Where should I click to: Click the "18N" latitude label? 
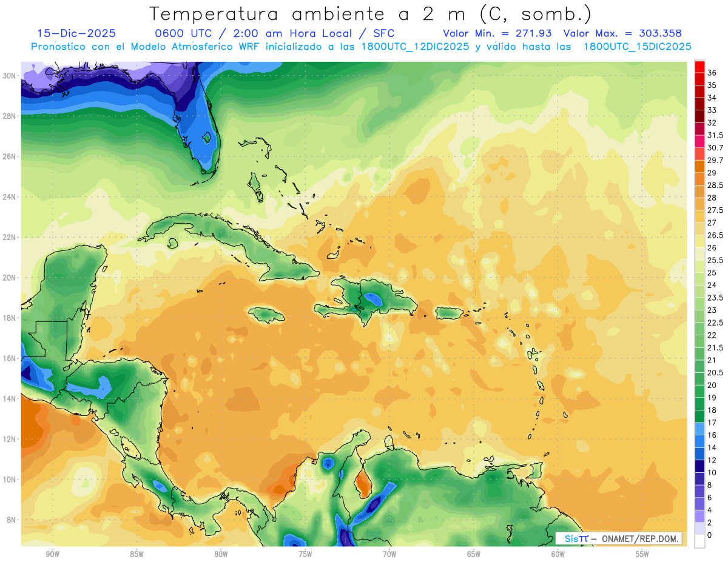[9, 318]
